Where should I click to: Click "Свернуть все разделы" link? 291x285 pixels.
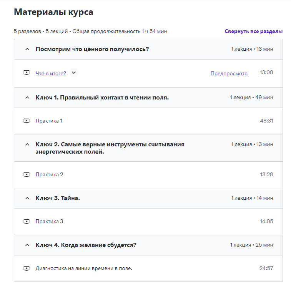253,31
